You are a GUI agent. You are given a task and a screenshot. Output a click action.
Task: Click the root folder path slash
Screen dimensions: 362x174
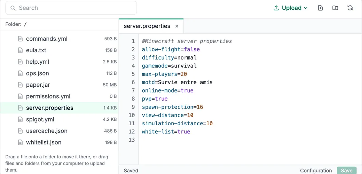(25, 24)
